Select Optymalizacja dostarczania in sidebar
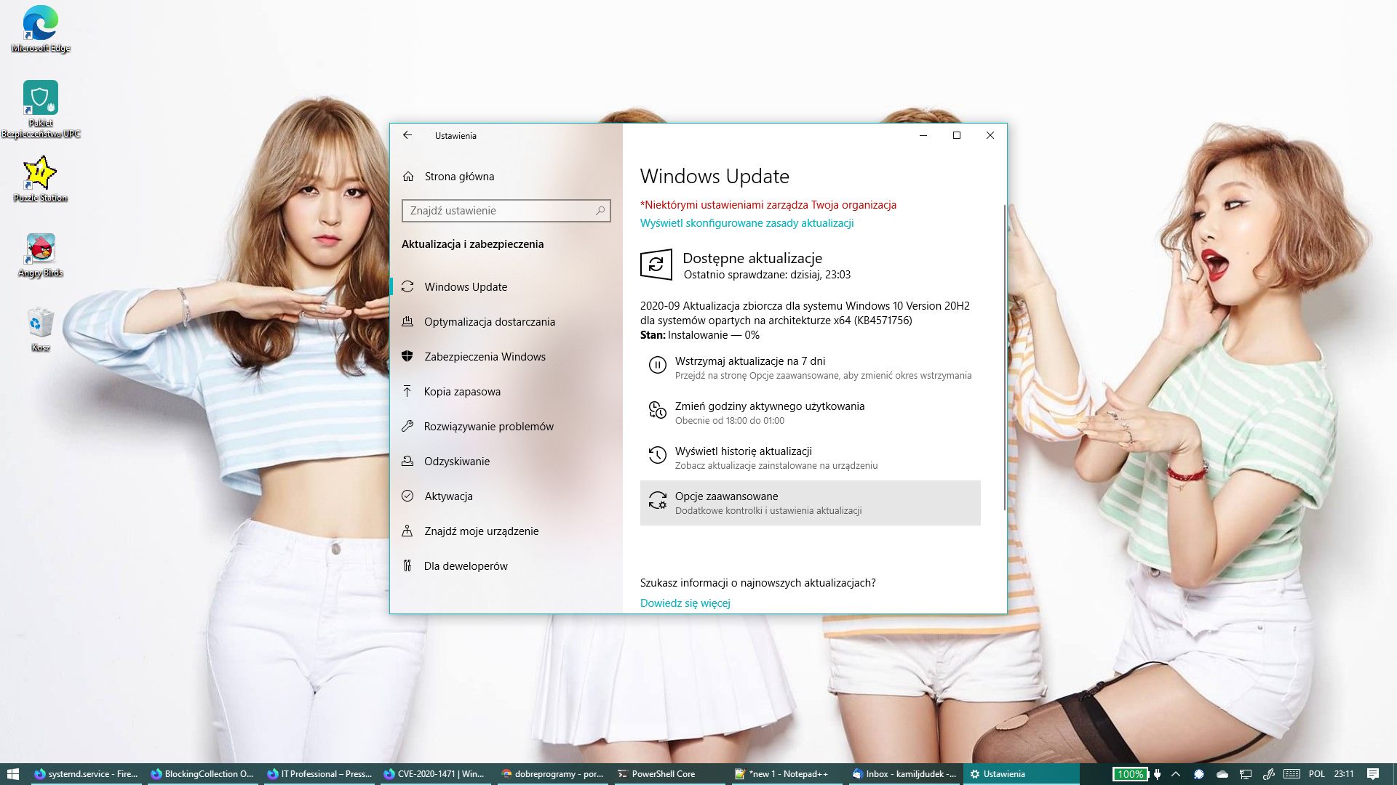The image size is (1397, 785). (x=489, y=322)
